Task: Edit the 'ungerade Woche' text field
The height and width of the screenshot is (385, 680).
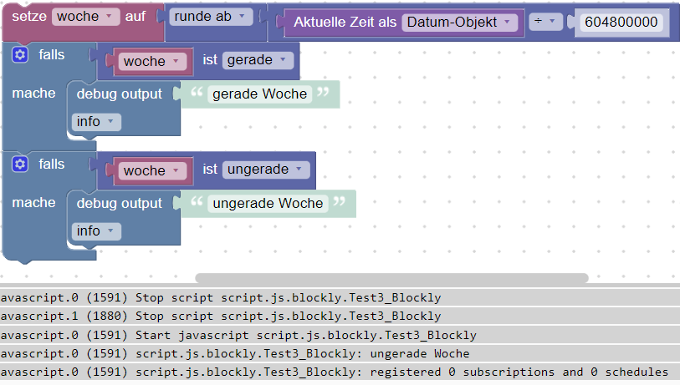Action: [x=268, y=203]
